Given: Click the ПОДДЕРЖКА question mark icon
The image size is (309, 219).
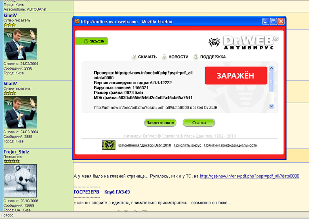Looking at the screenshot, I should [196, 57].
